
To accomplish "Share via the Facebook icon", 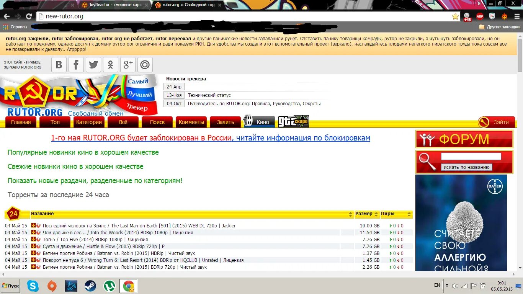I will [76, 65].
